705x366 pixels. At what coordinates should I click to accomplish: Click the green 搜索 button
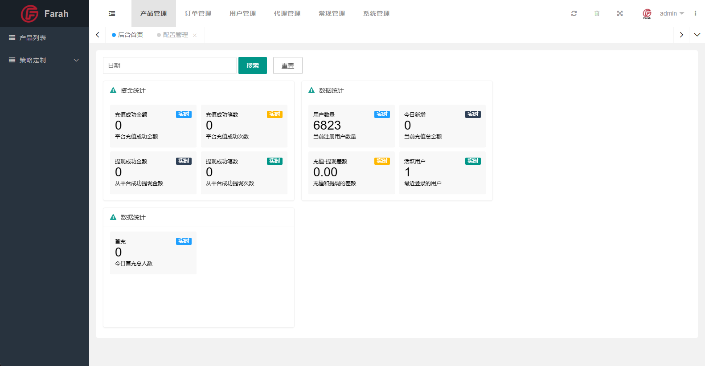point(253,65)
